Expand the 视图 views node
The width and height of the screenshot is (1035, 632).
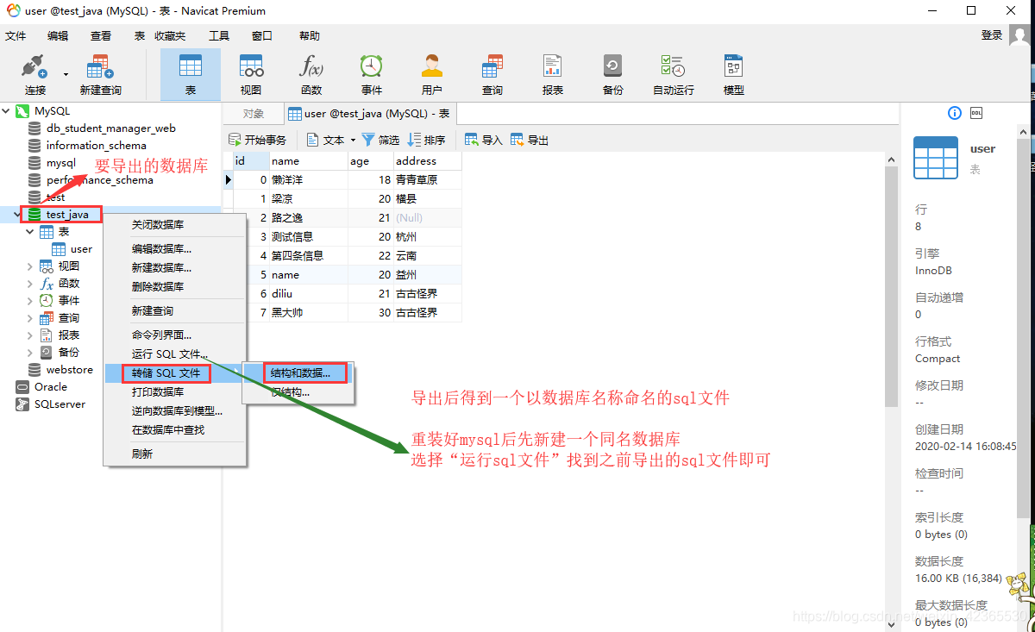coord(31,266)
